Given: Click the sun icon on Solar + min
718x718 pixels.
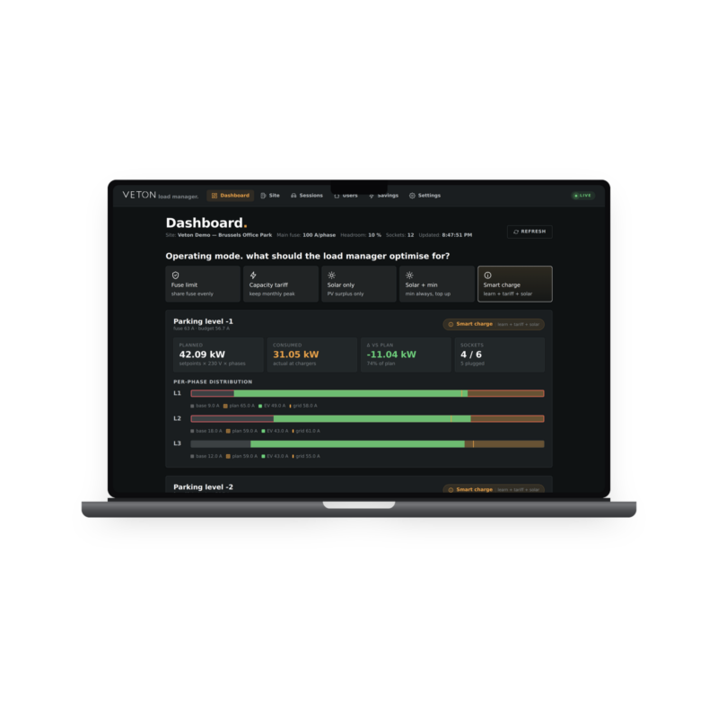Looking at the screenshot, I should click(x=409, y=276).
